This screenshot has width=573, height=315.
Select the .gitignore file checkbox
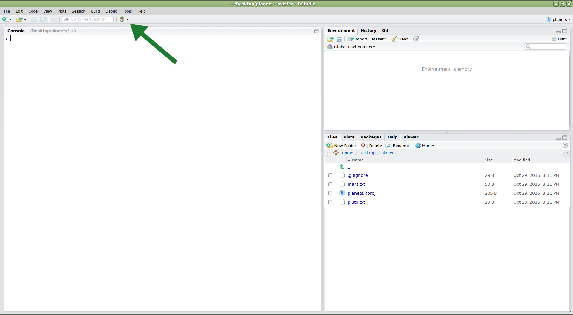pos(330,175)
